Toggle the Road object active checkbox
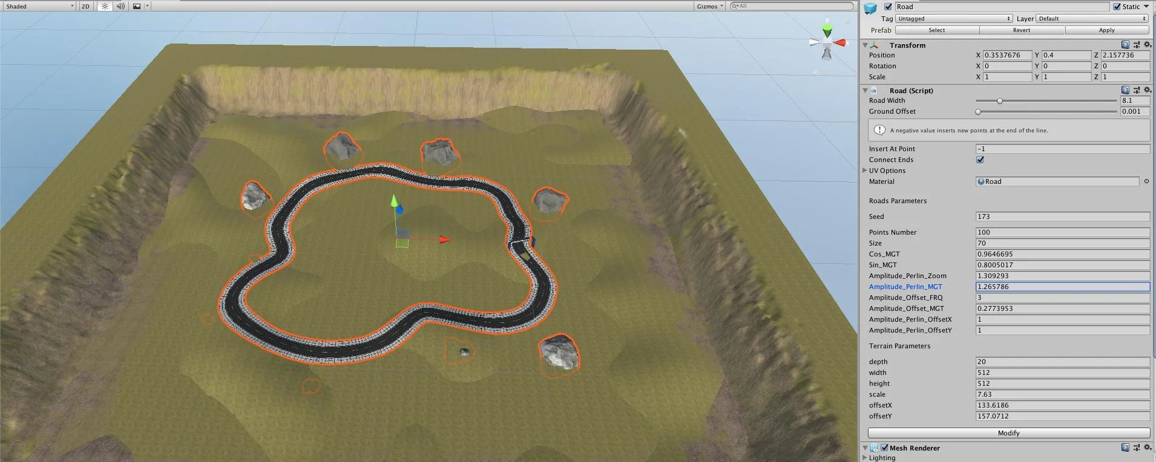 (888, 7)
